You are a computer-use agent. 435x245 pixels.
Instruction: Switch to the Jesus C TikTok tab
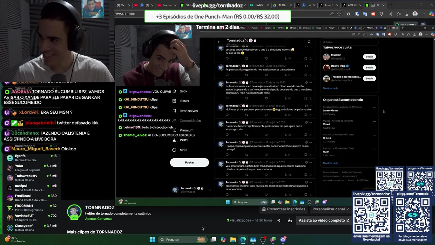(328, 5)
